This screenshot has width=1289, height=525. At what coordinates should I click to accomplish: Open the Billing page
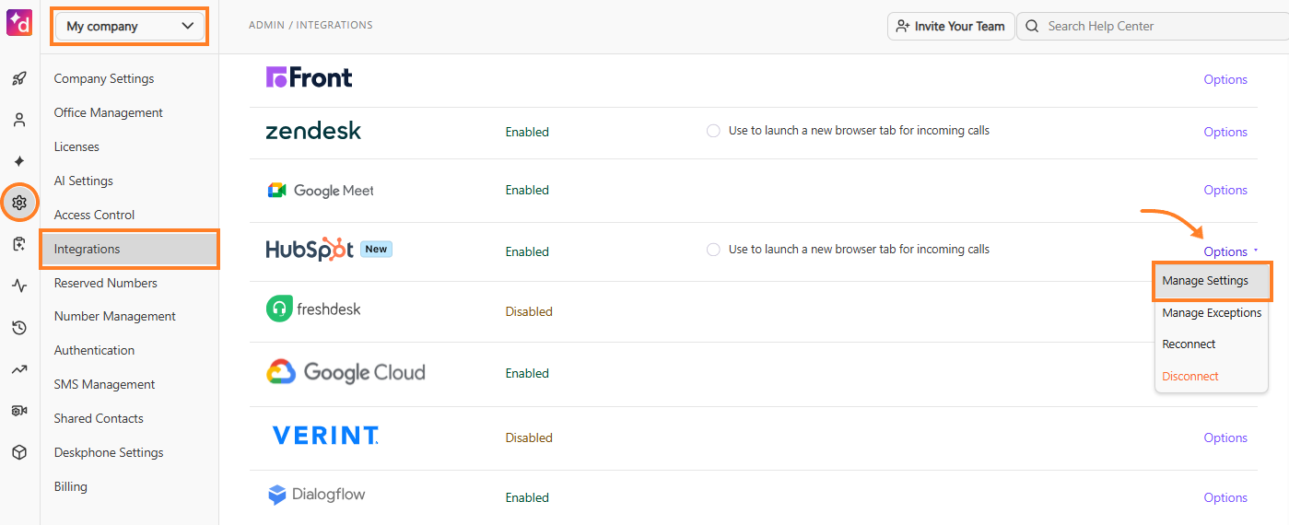point(71,486)
